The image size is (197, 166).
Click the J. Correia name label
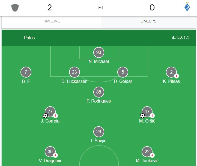(x=50, y=121)
